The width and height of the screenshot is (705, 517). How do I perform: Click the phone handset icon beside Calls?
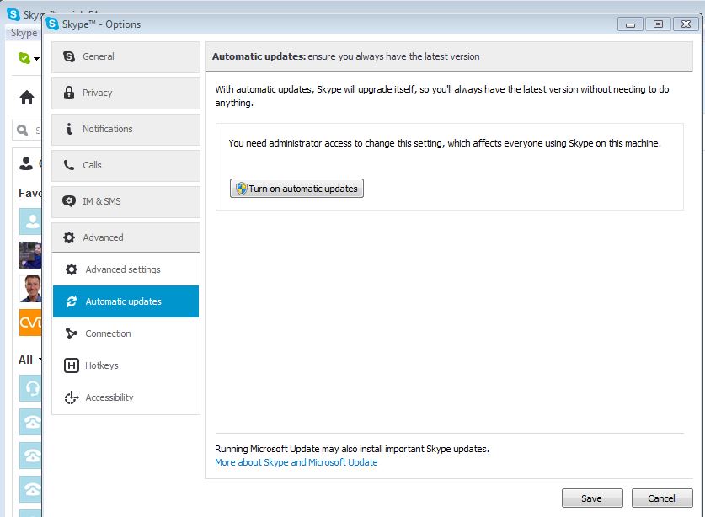[x=69, y=165]
